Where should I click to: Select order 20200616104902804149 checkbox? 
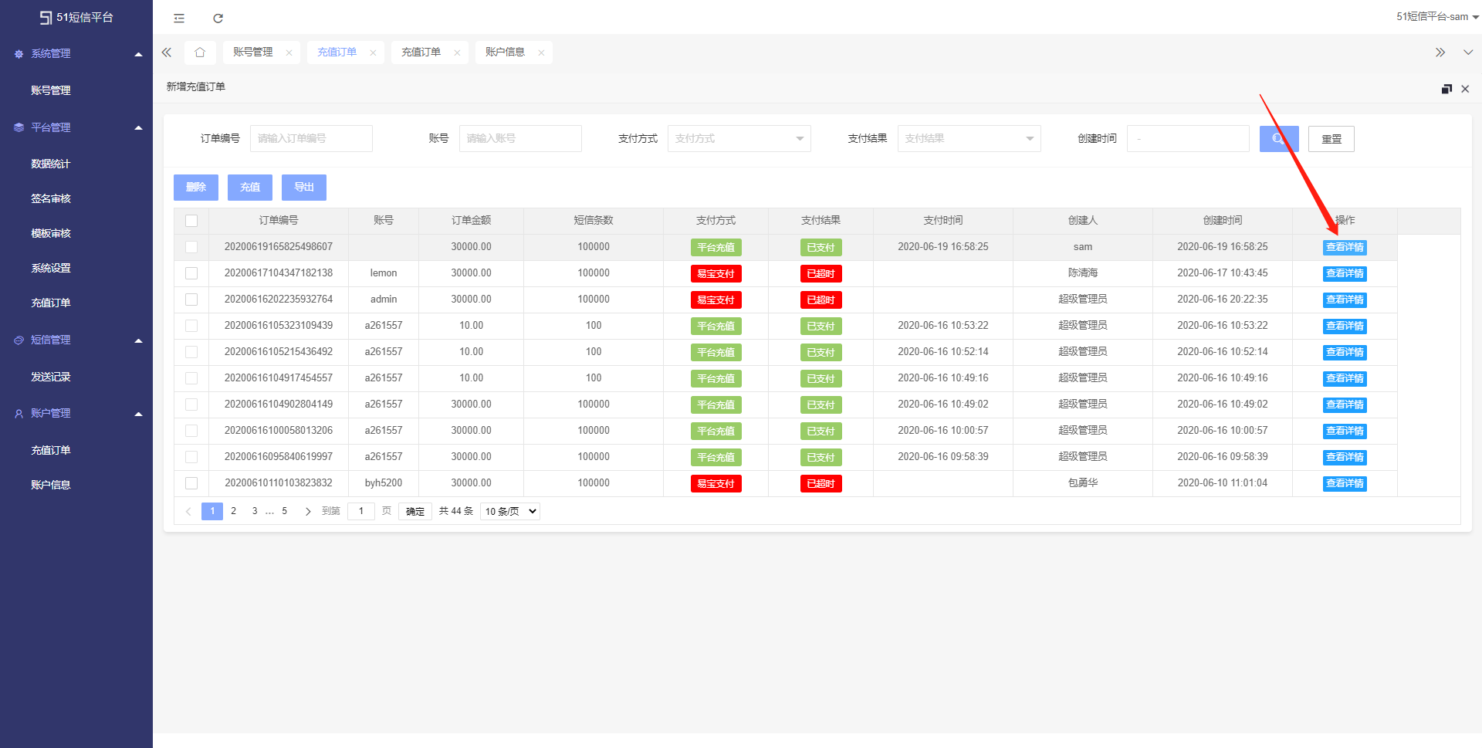[191, 404]
